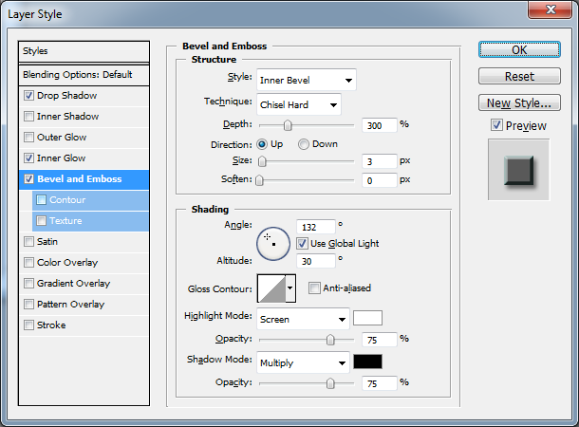Open the Satin settings row
Screen dimensions: 579x427
[x=84, y=242]
